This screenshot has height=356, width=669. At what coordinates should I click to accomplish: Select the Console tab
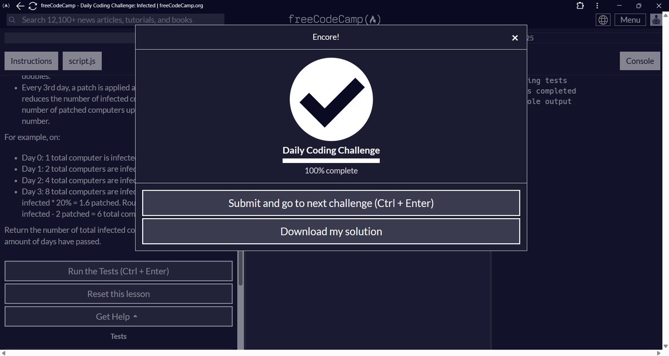[x=639, y=60]
